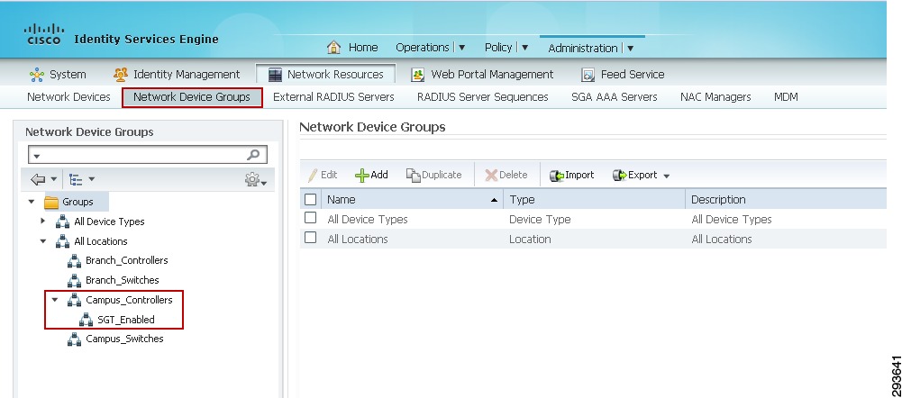Click the Import button

point(572,175)
